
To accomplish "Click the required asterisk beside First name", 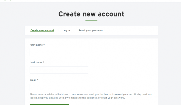I will (x=44, y=45).
